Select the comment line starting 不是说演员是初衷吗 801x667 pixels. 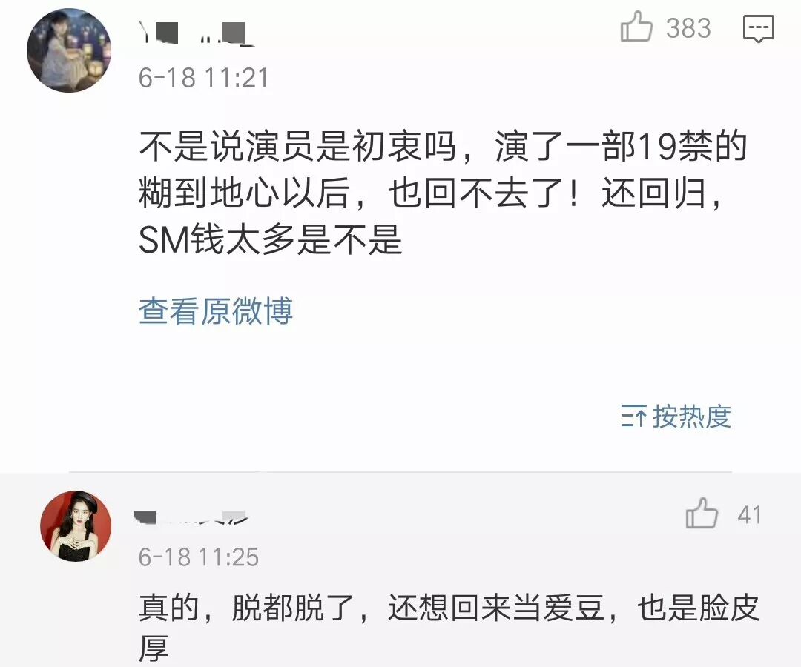tap(443, 147)
